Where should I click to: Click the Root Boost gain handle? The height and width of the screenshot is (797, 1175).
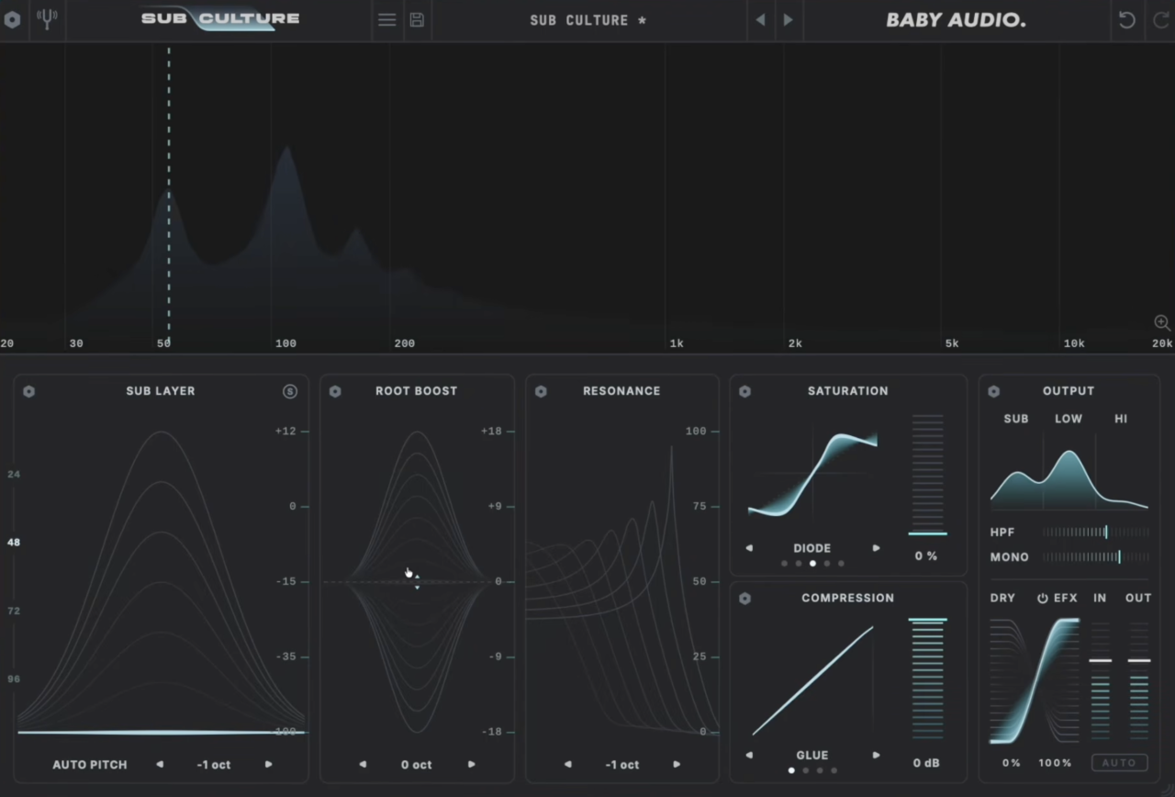click(417, 581)
